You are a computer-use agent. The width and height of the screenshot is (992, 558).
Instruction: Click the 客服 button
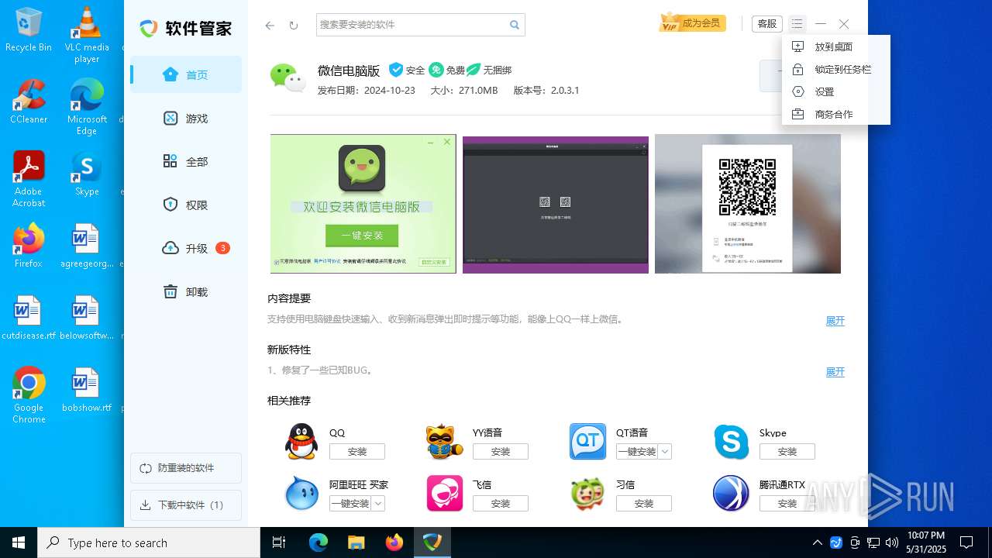tap(767, 24)
